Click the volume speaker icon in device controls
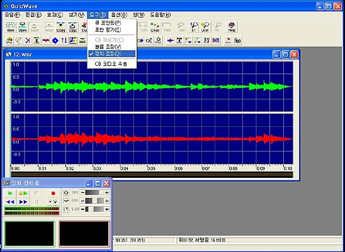 click(66, 193)
